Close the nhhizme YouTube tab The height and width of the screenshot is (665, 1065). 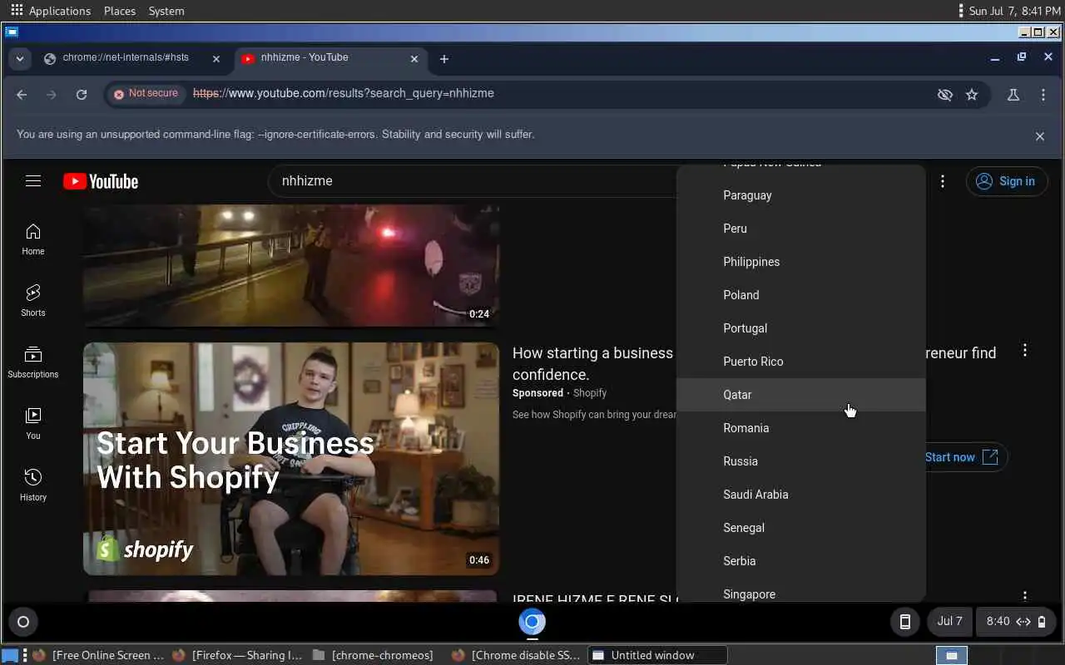coord(414,59)
